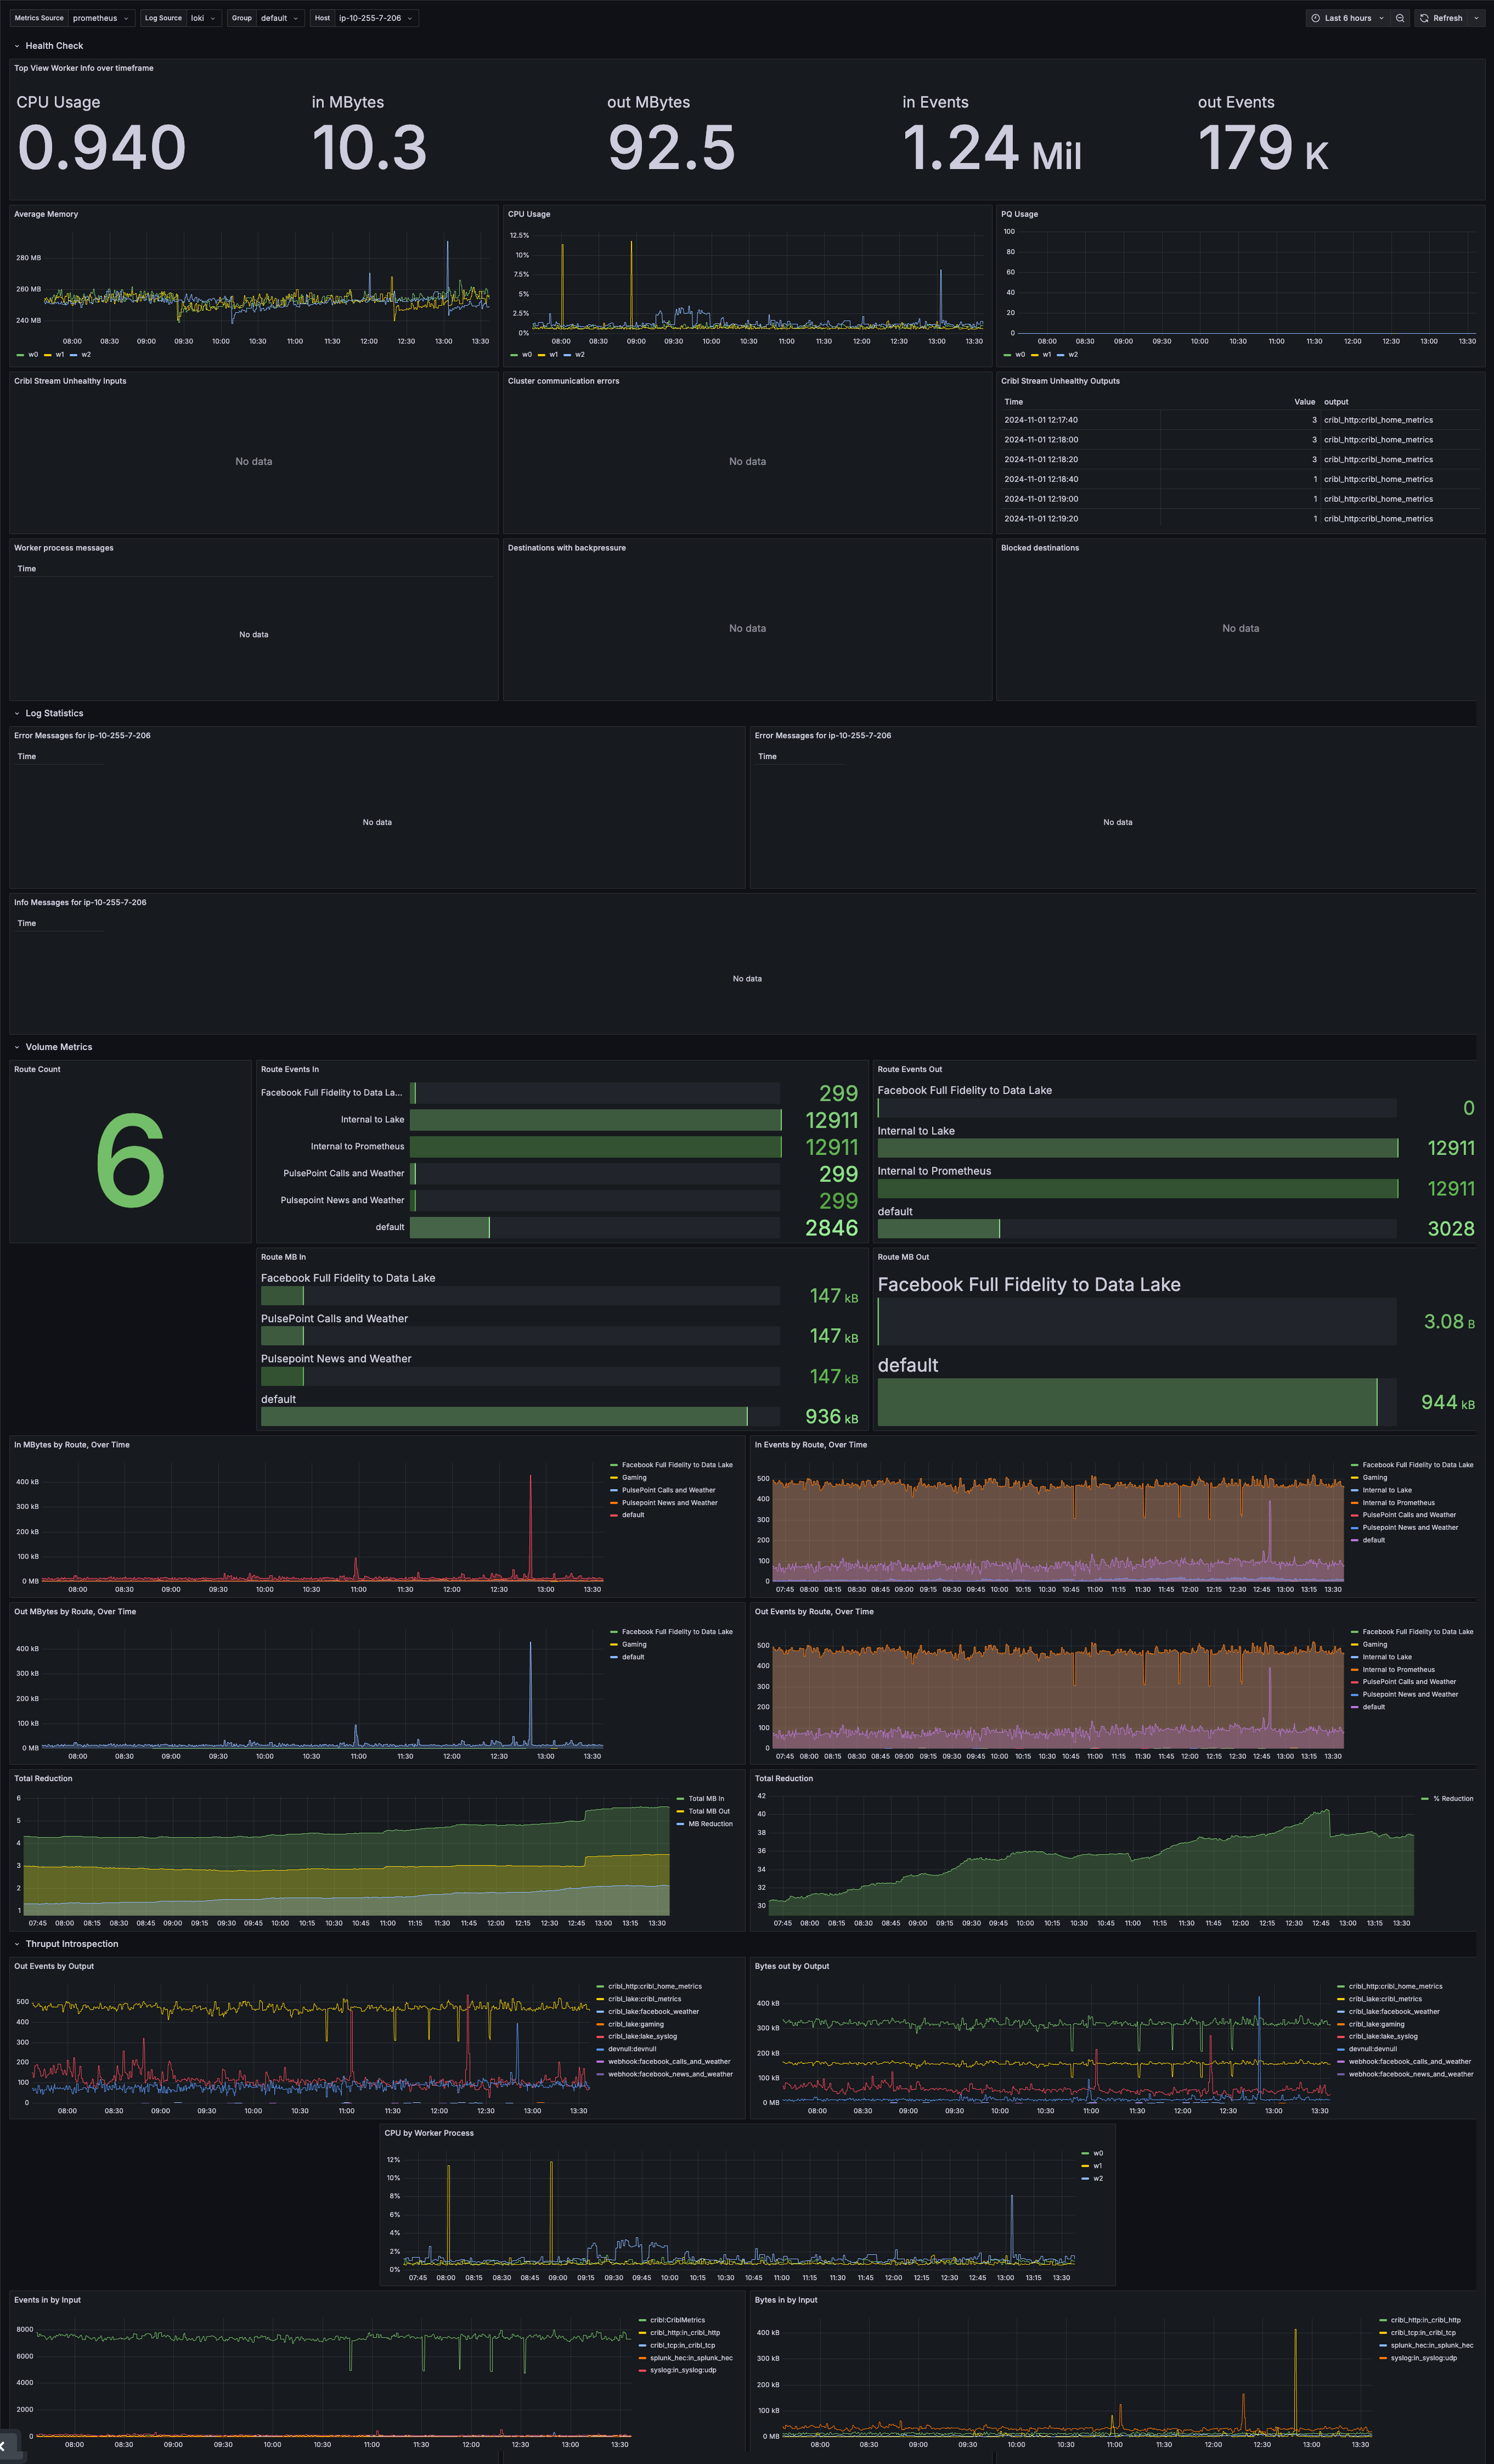
Task: Open the Metrics Source prometheus dropdown
Action: [100, 18]
